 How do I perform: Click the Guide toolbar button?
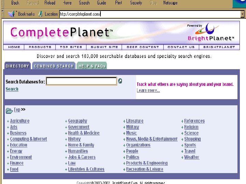tap(101, 3)
